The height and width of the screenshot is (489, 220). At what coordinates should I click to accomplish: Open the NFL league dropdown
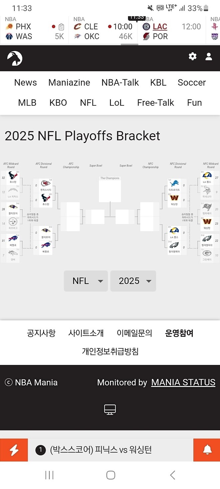(86, 281)
